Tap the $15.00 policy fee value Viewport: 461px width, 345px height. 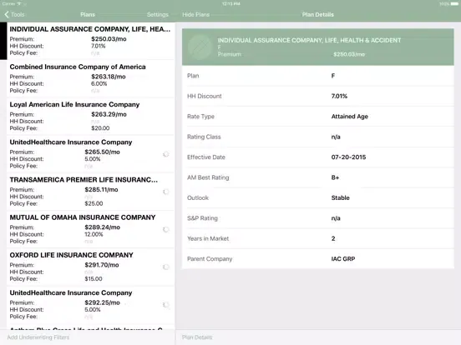(x=94, y=279)
